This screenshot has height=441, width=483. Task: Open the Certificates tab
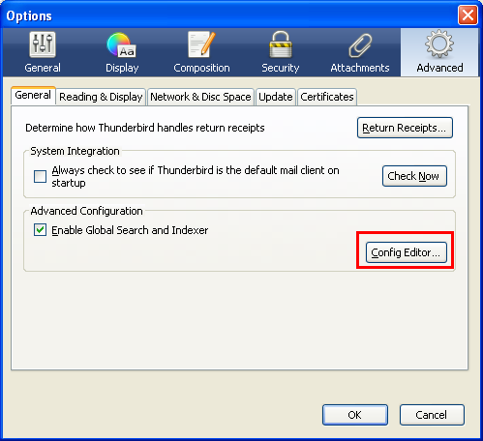click(327, 97)
